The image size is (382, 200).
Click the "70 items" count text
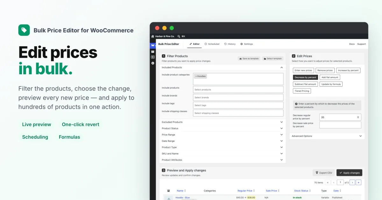(318, 183)
